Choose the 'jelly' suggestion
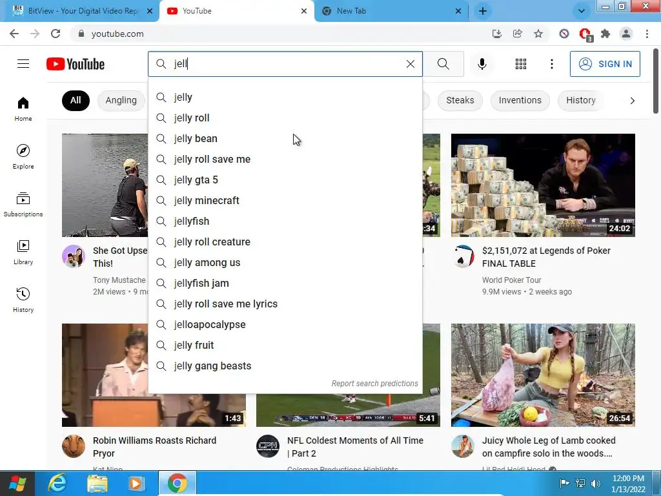 pyautogui.click(x=285, y=97)
